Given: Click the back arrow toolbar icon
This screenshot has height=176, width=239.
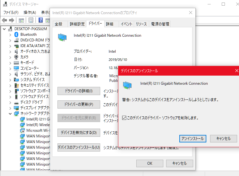Looking at the screenshot, I should point(4,20).
